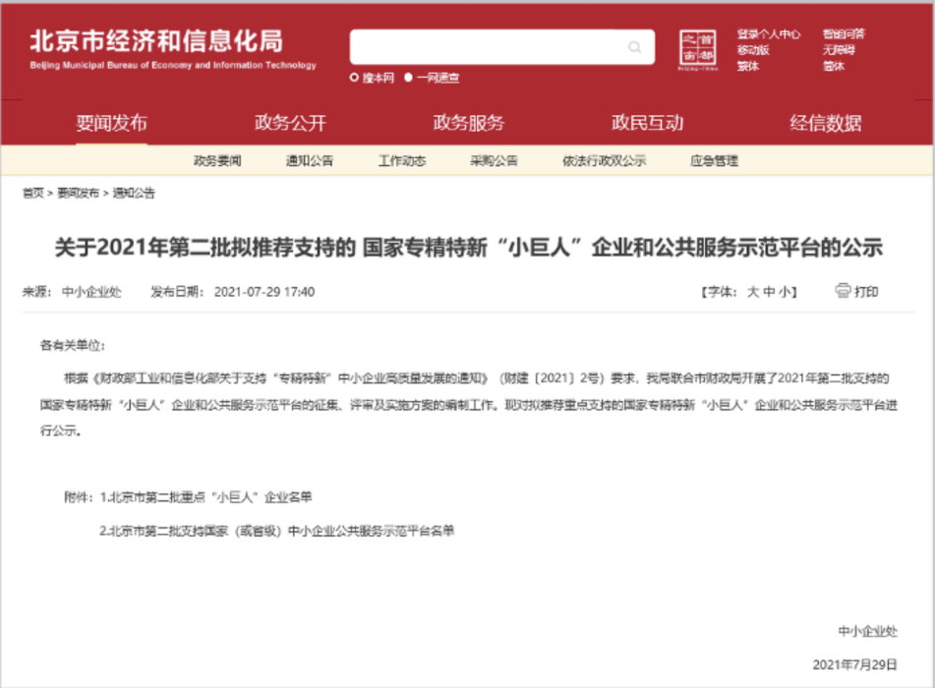Set font size to 小
This screenshot has width=935, height=688.
(x=788, y=292)
